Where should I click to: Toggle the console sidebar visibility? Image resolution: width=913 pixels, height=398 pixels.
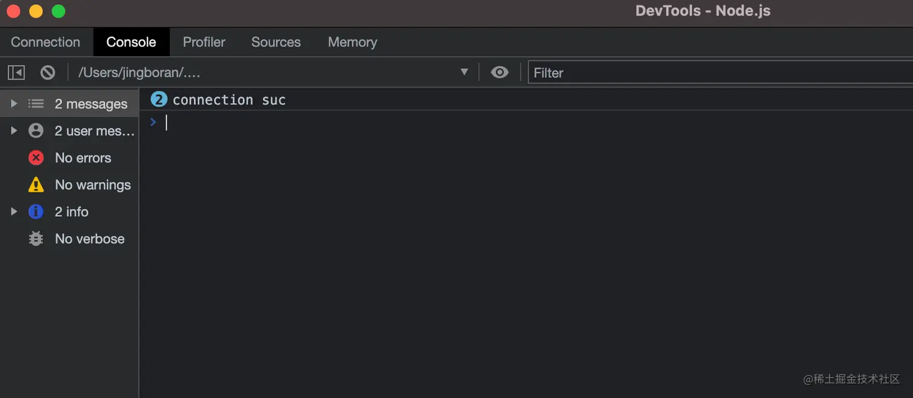(16, 72)
